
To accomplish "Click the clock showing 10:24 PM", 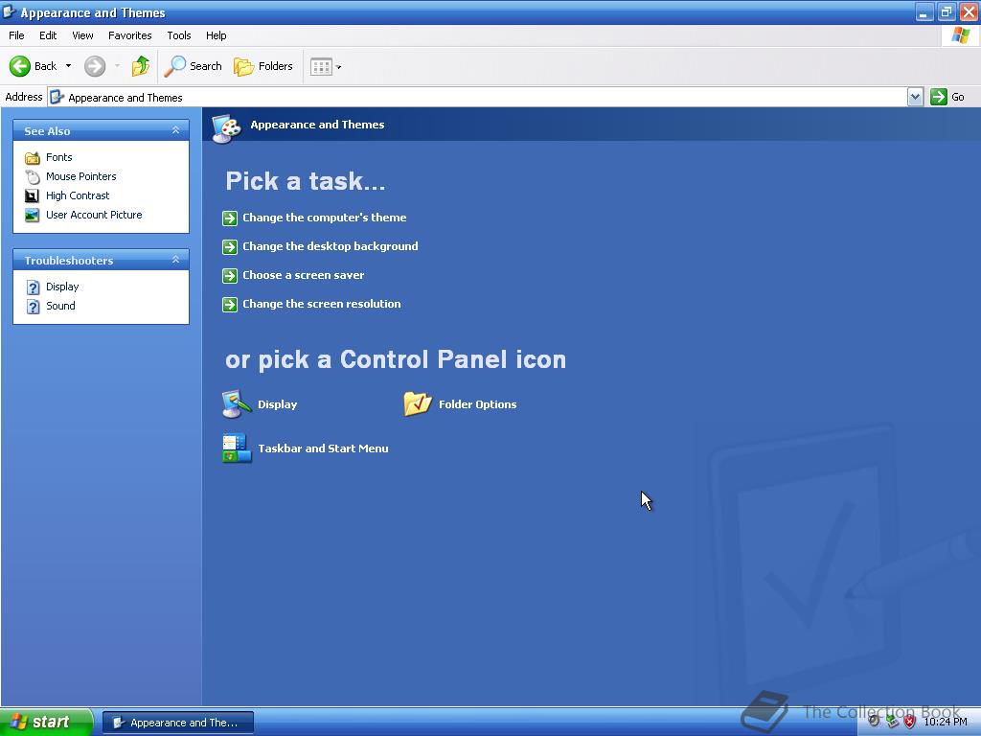I will pyautogui.click(x=946, y=722).
